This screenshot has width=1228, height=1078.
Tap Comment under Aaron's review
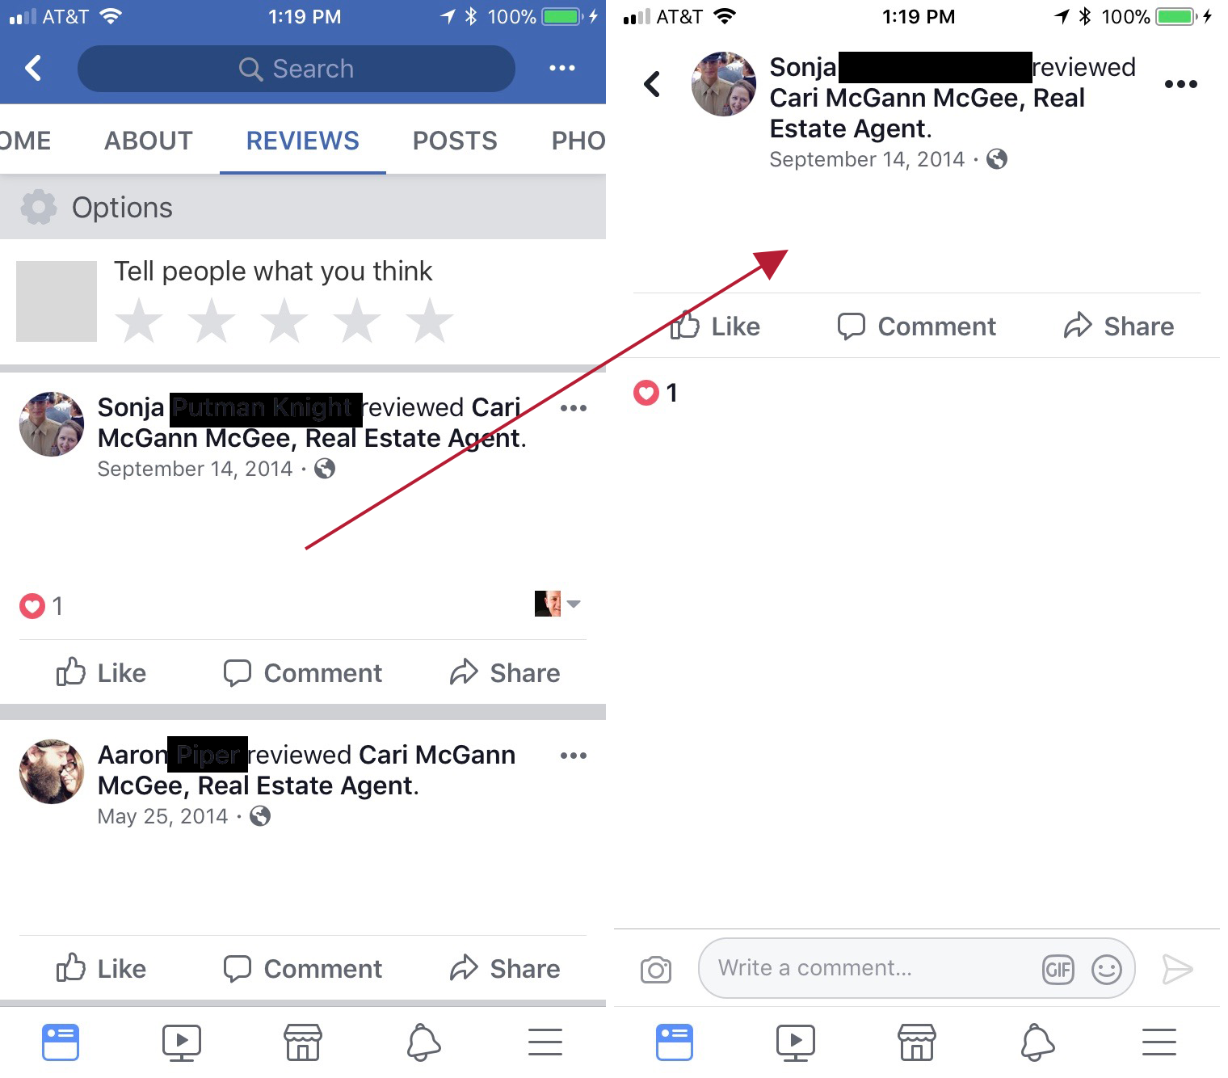point(303,968)
